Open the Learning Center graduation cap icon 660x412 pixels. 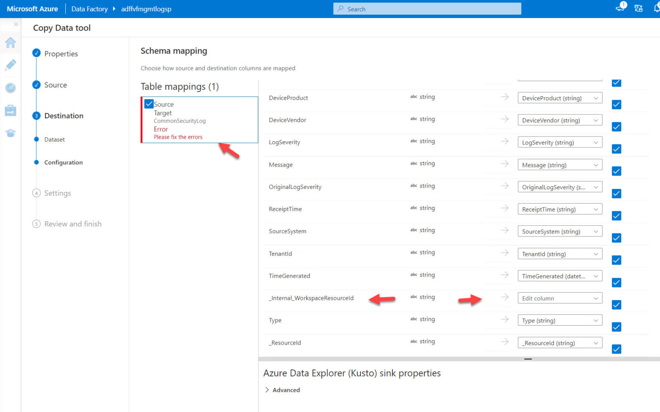click(x=10, y=133)
